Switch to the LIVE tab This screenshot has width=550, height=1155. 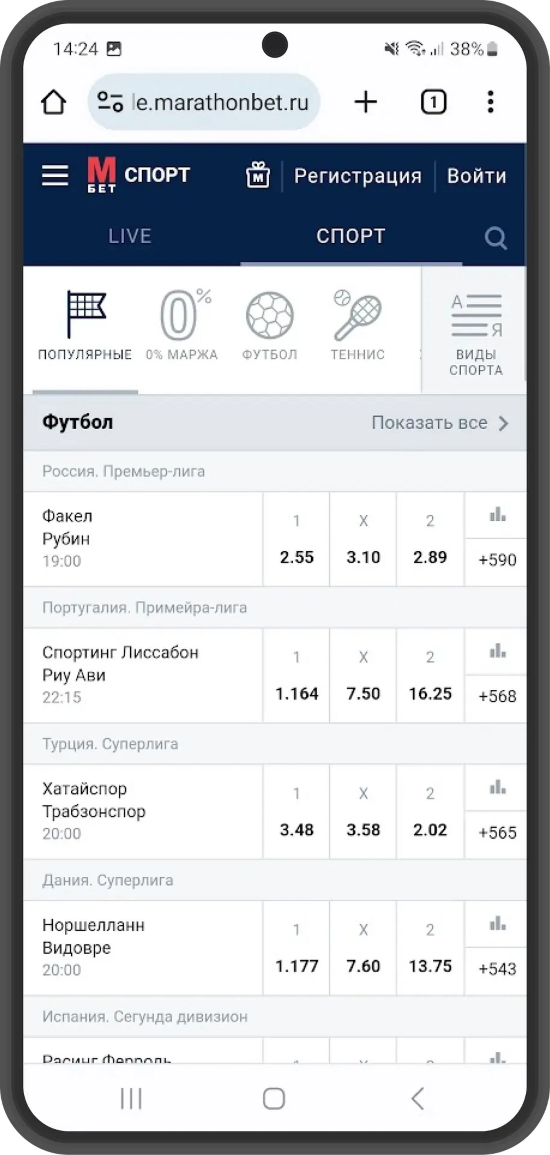pyautogui.click(x=130, y=236)
